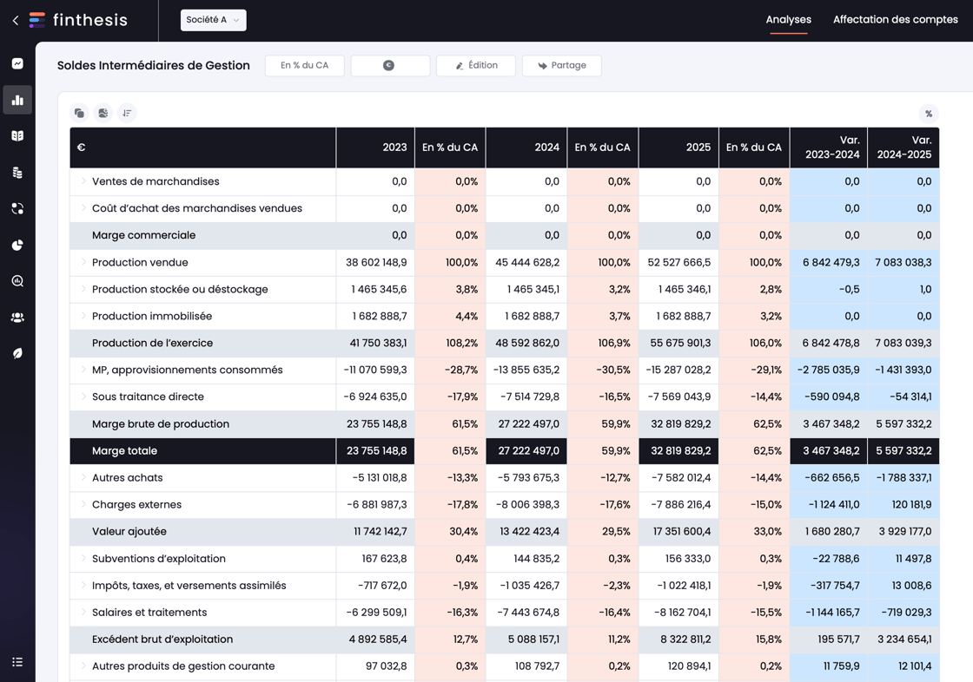Expand the Autres achats row
This screenshot has height=682, width=973.
(83, 476)
